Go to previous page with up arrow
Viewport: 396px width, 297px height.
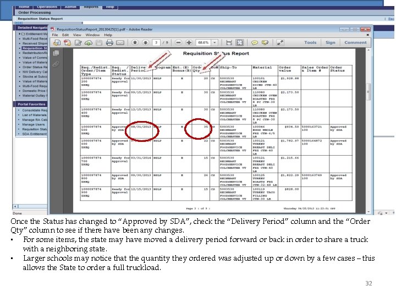click(135, 43)
